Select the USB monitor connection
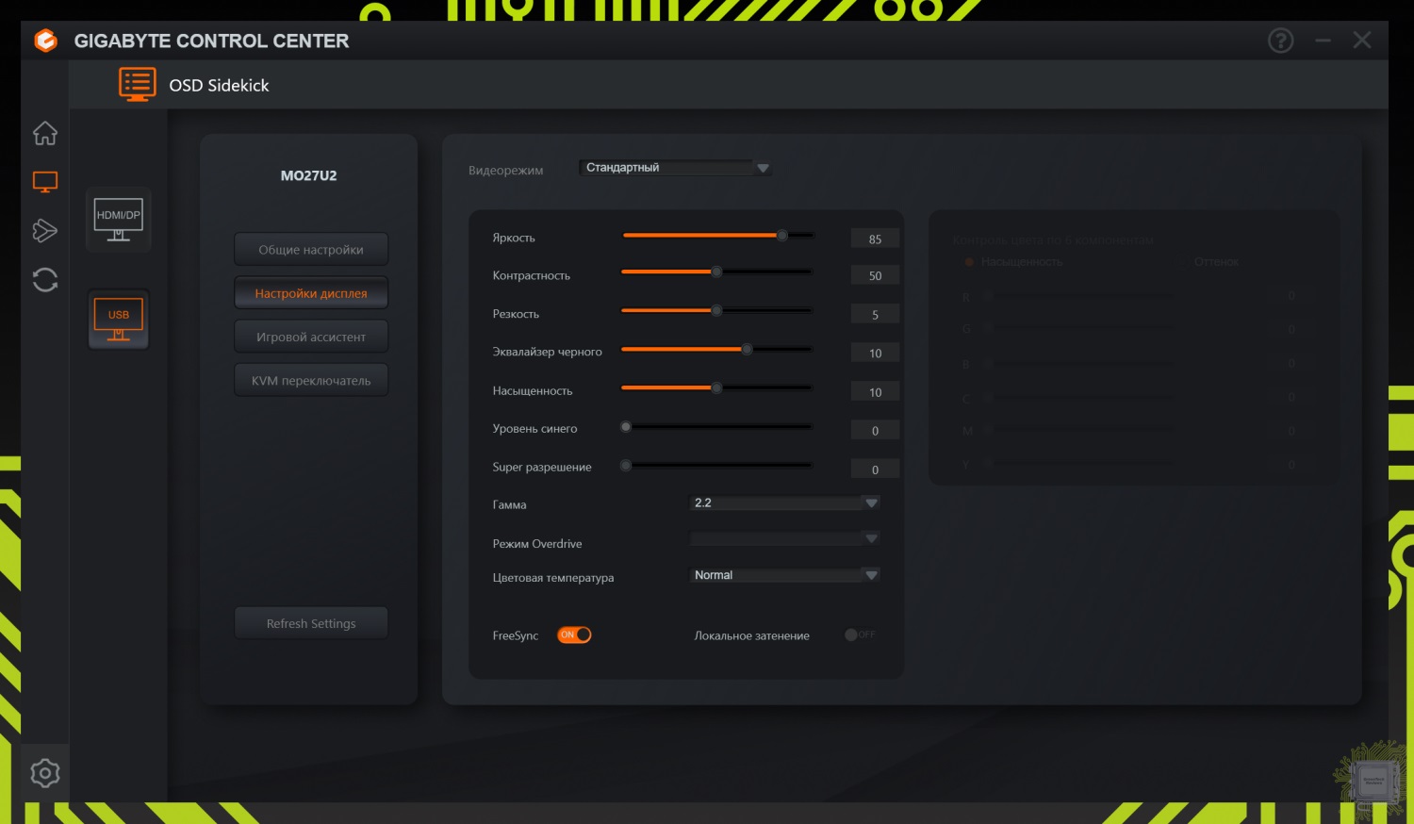The height and width of the screenshot is (824, 1414). pyautogui.click(x=119, y=320)
